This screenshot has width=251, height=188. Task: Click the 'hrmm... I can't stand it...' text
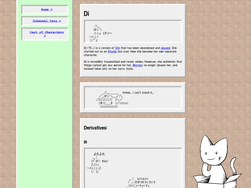pyautogui.click(x=138, y=92)
